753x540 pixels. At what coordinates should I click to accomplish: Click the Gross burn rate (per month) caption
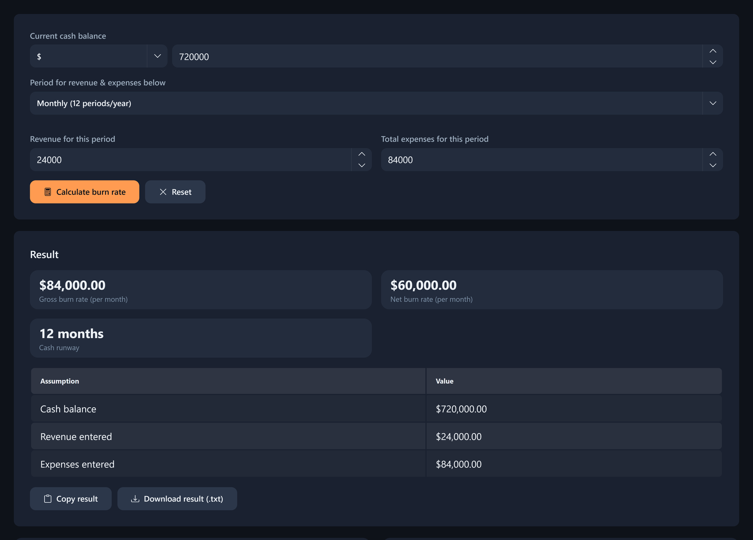83,299
